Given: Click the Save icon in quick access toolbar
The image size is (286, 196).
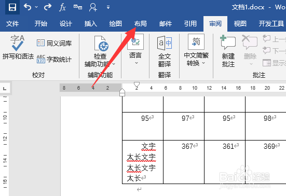Looking at the screenshot, I should [12, 7].
